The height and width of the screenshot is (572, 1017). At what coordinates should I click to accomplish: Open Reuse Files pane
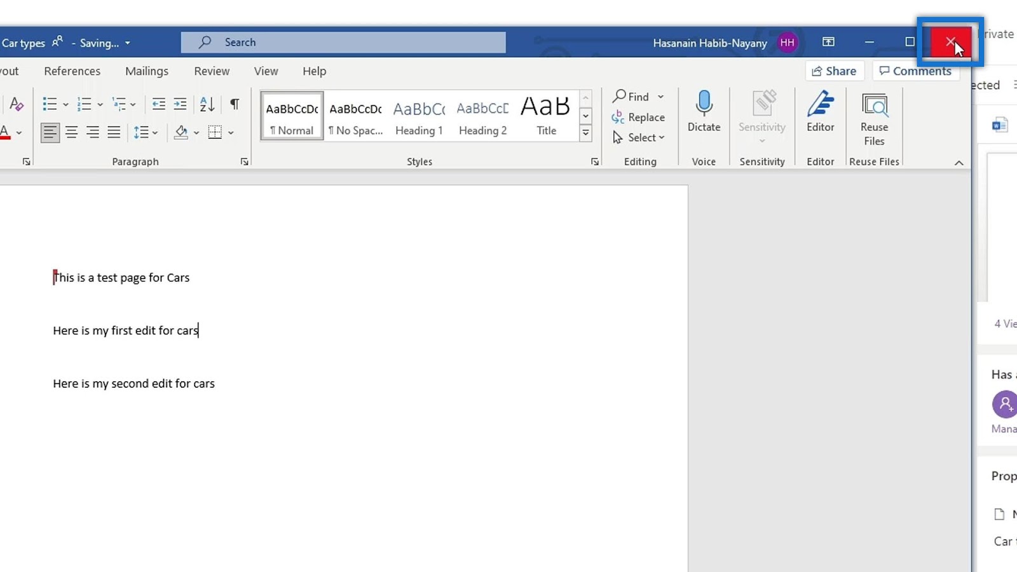tap(875, 119)
